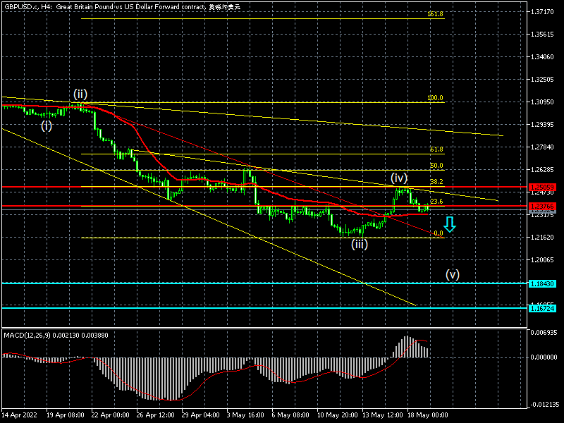Select the 23.6 Fibonacci level label
The height and width of the screenshot is (423, 564).
tap(436, 202)
